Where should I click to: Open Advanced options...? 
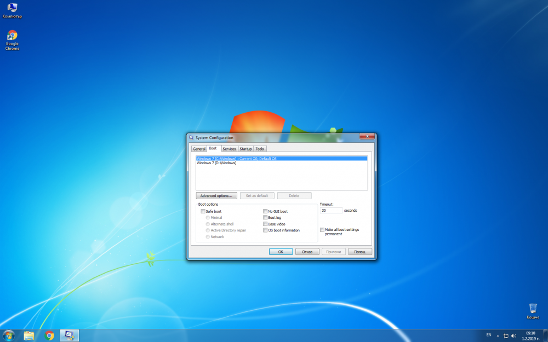click(x=216, y=196)
